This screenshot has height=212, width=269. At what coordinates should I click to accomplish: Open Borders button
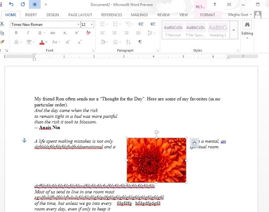coord(116,42)
